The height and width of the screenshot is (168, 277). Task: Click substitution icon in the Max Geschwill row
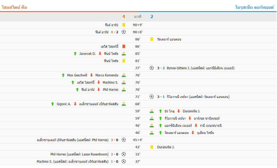click(x=124, y=75)
